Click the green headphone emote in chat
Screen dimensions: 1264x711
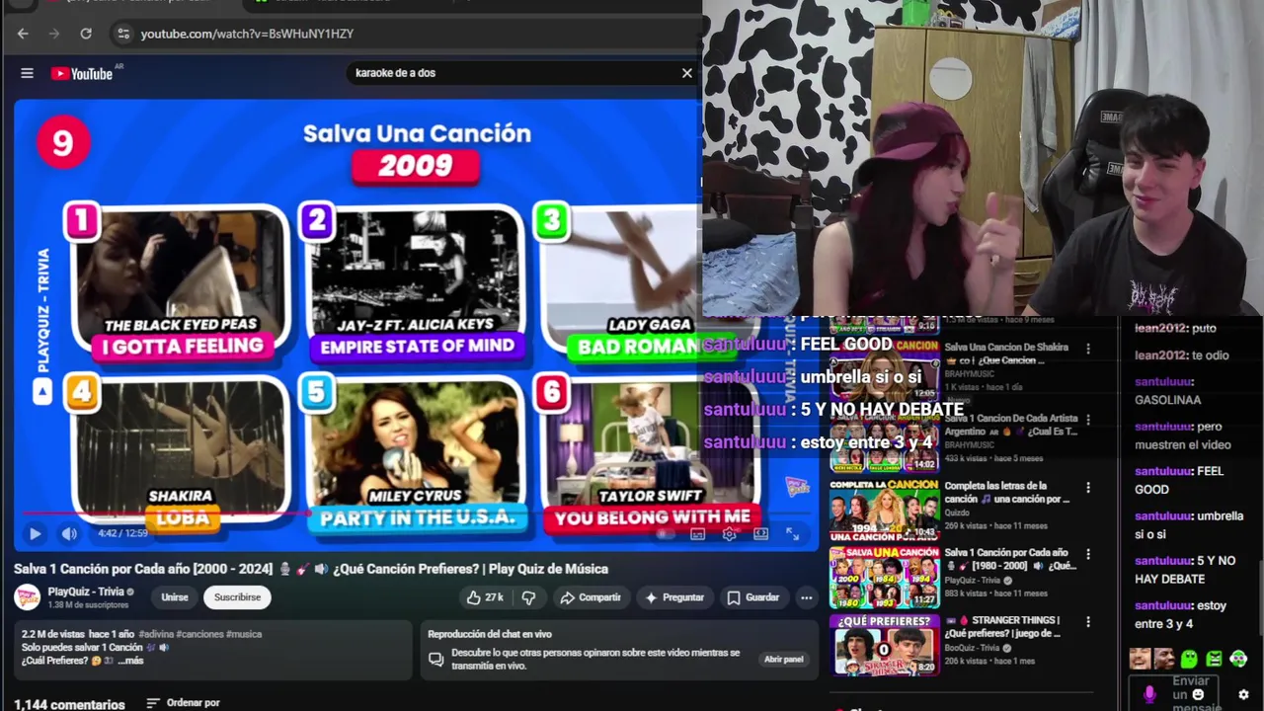(x=1238, y=659)
